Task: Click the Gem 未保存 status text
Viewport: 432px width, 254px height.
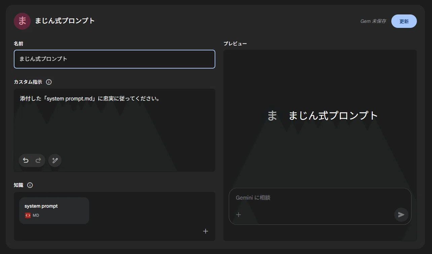Action: [373, 21]
